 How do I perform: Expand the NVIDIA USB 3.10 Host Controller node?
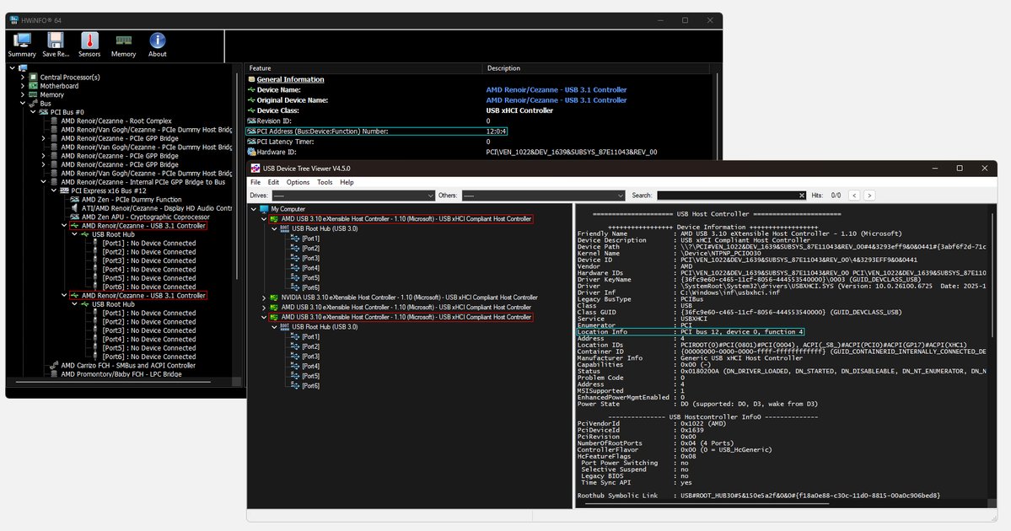pos(264,298)
